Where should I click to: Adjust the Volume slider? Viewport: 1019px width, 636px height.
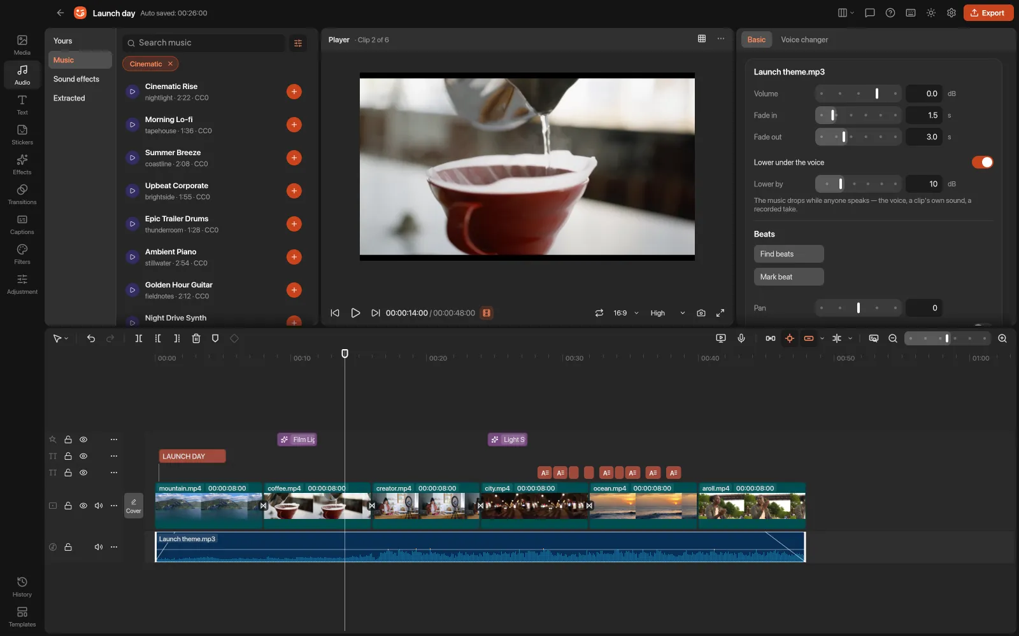858,93
